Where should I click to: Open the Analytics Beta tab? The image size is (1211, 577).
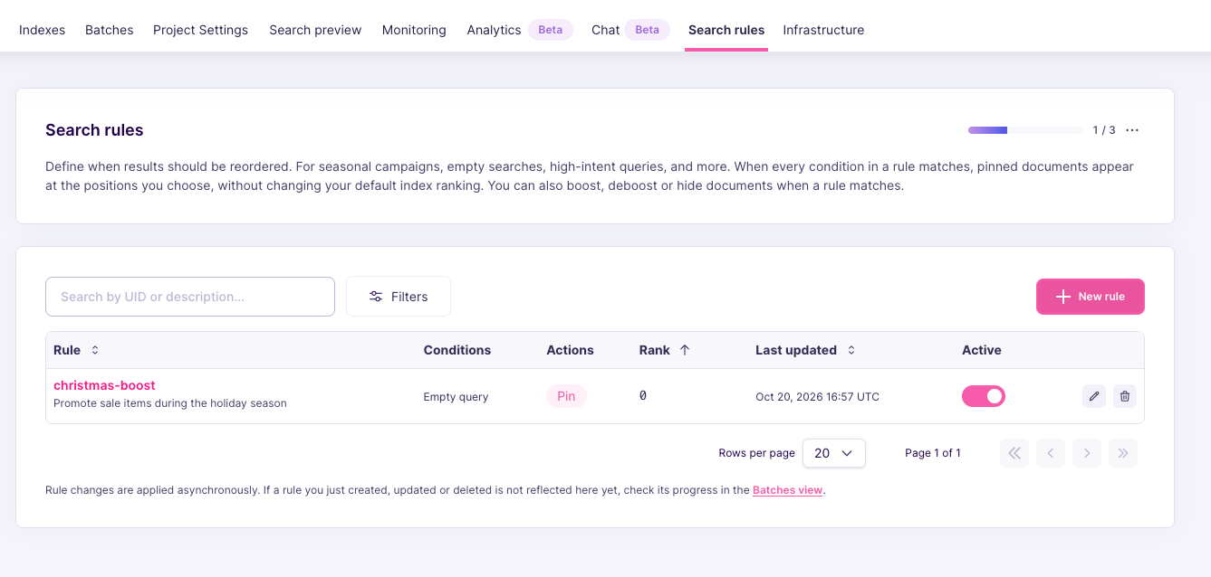520,30
